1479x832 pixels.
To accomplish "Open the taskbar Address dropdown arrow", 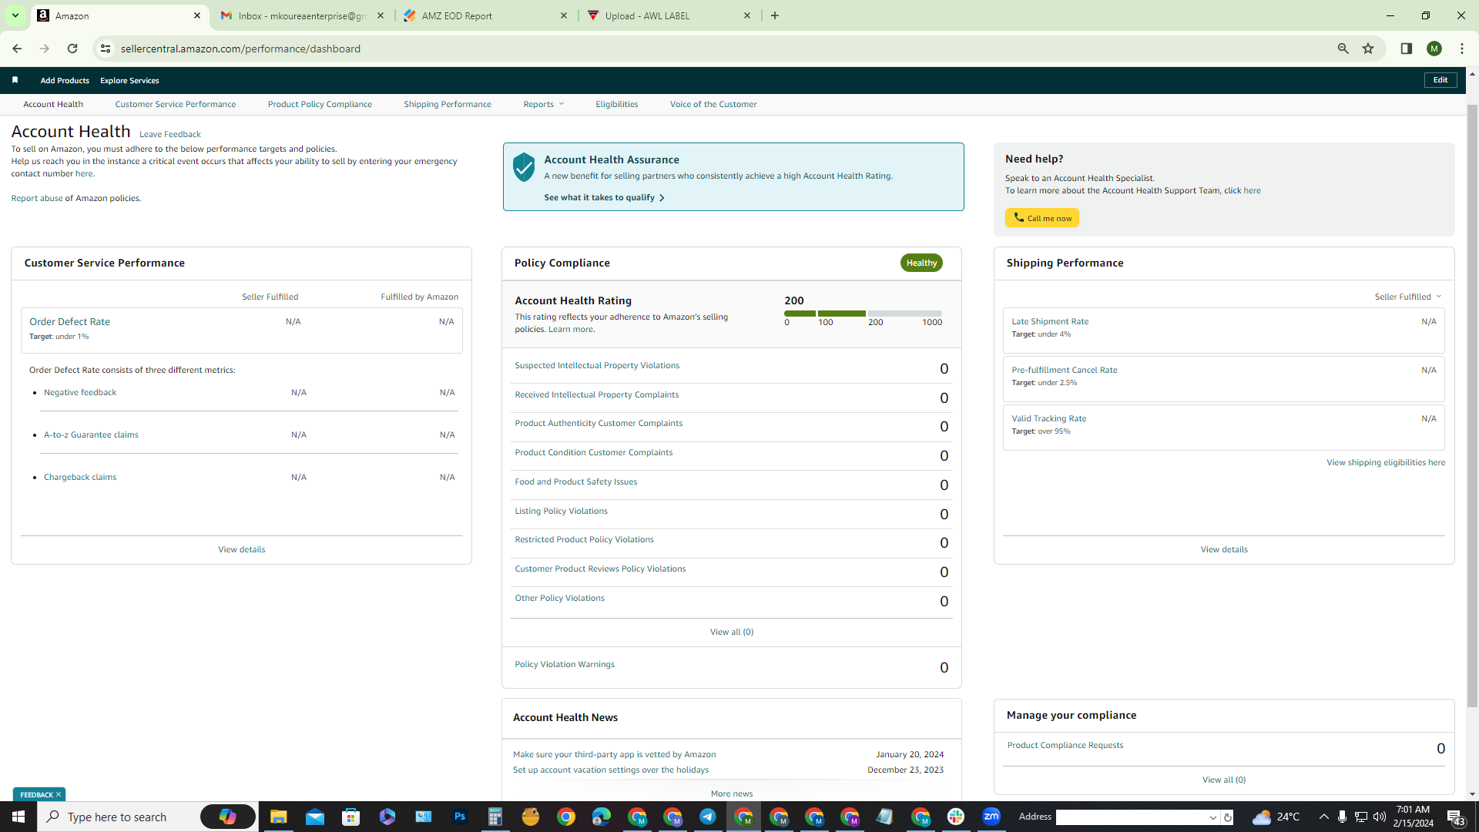I will [1212, 817].
